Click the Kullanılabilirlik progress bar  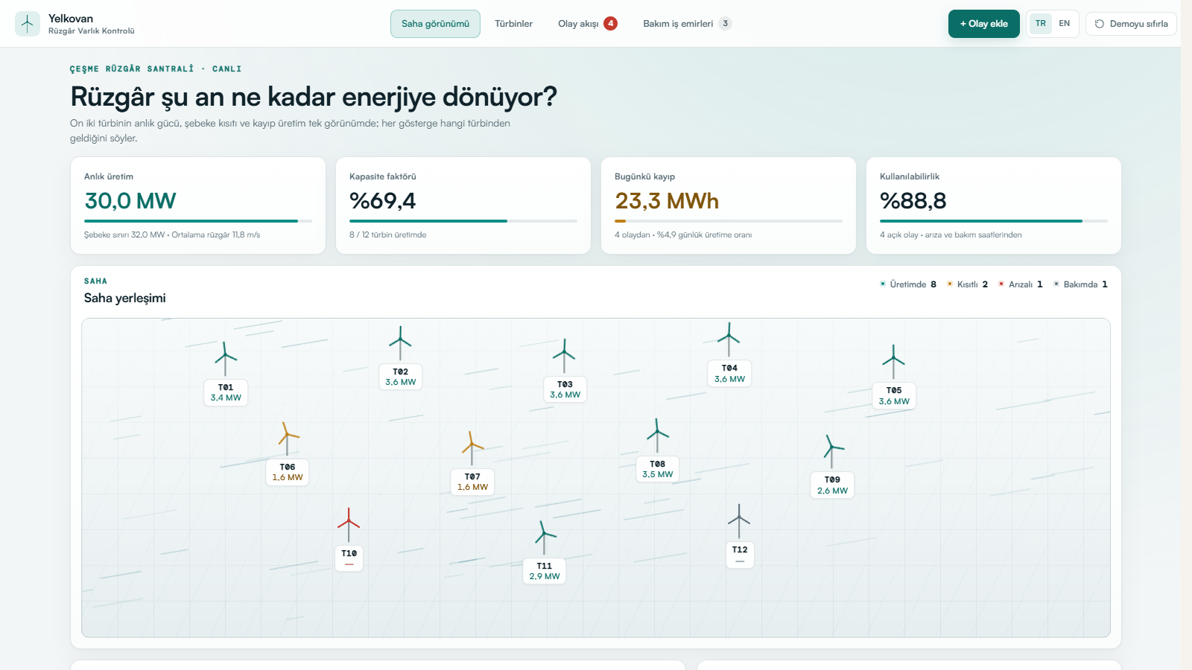(994, 221)
